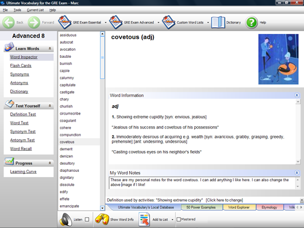Image resolution: width=304 pixels, height=228 pixels.
Task: Start the Word Test
Action: pyautogui.click(x=19, y=123)
